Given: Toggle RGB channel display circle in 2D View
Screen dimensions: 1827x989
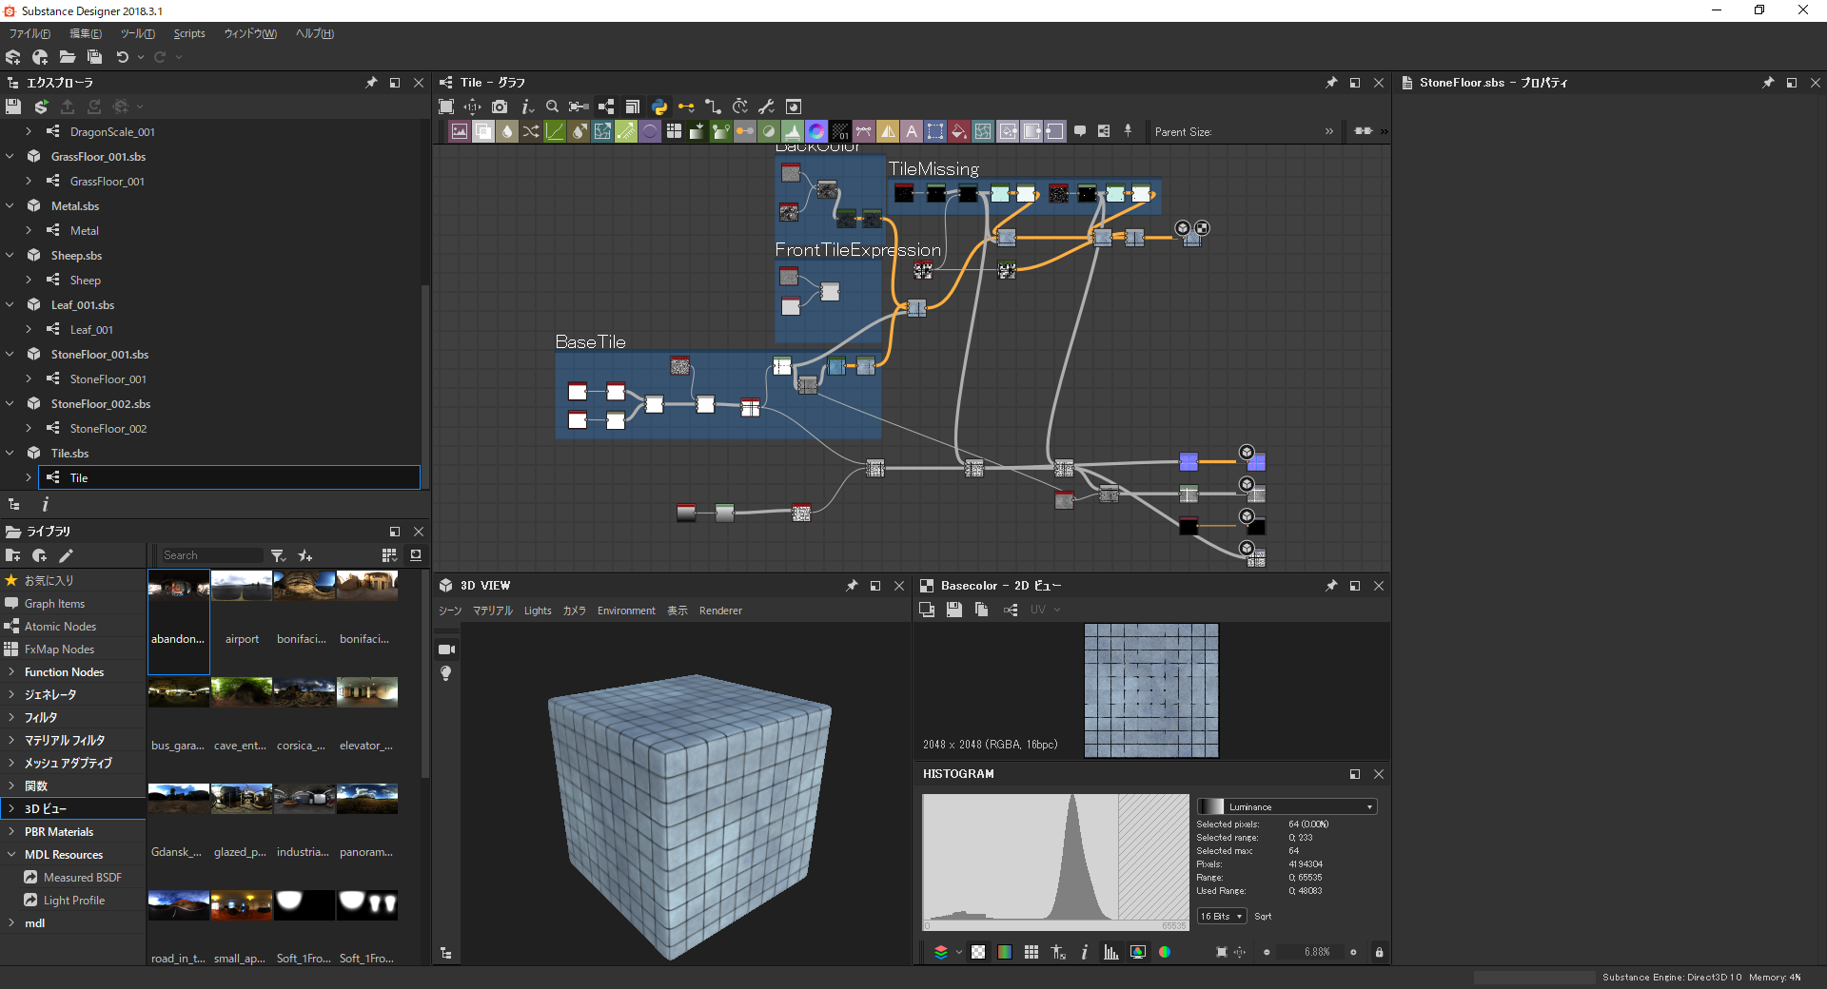Looking at the screenshot, I should (1165, 952).
